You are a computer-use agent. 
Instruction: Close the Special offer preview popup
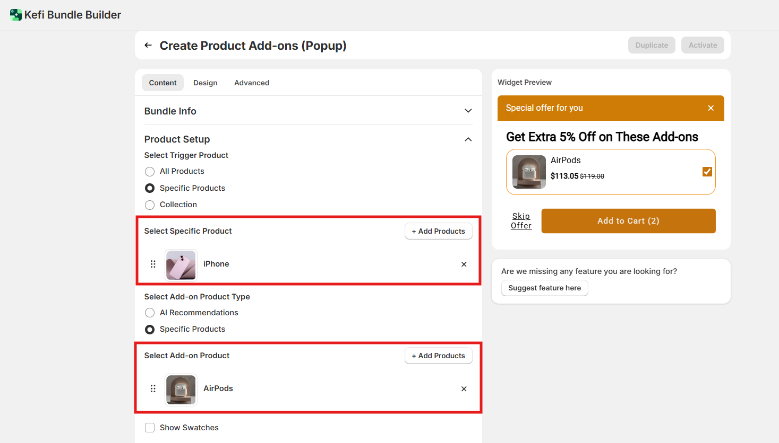(x=710, y=108)
